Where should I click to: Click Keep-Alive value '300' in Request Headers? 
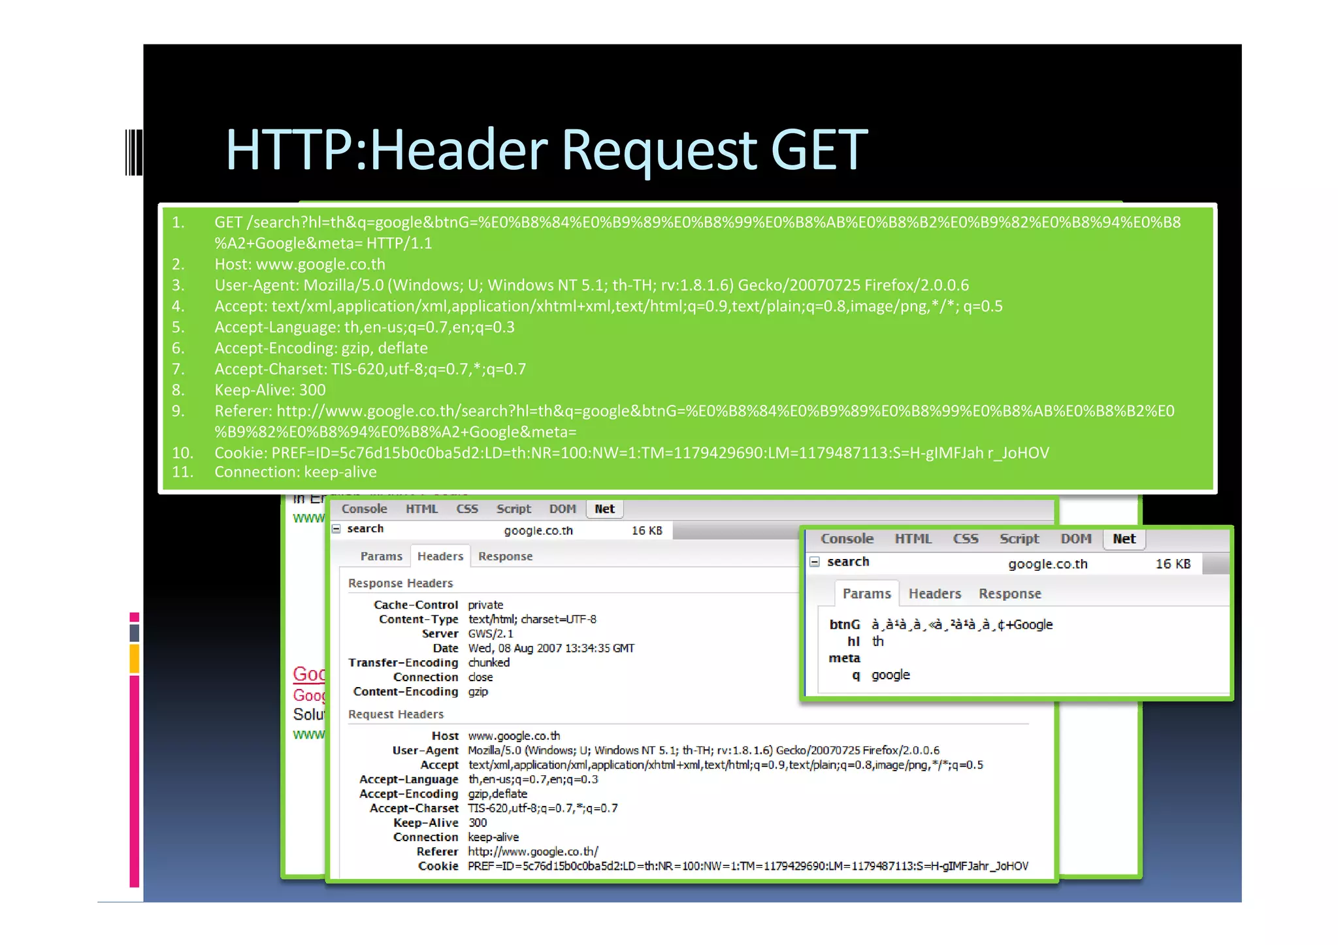point(477,823)
